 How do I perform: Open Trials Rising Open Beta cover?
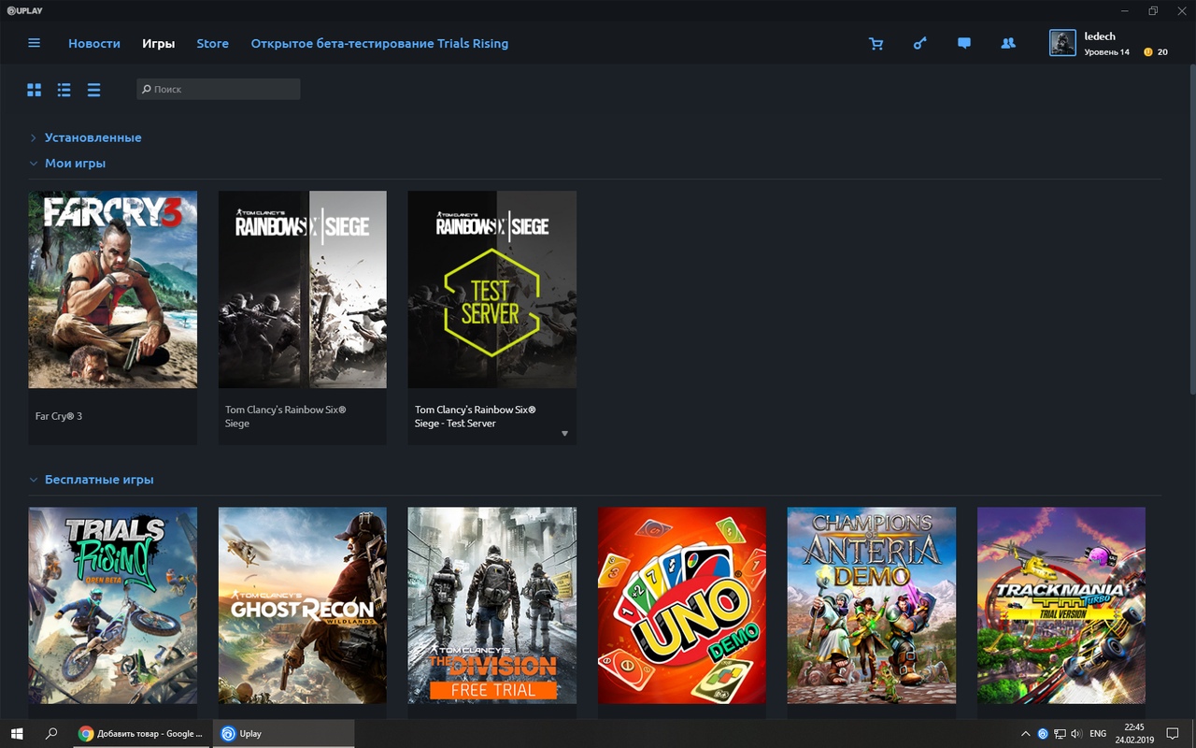click(x=113, y=606)
